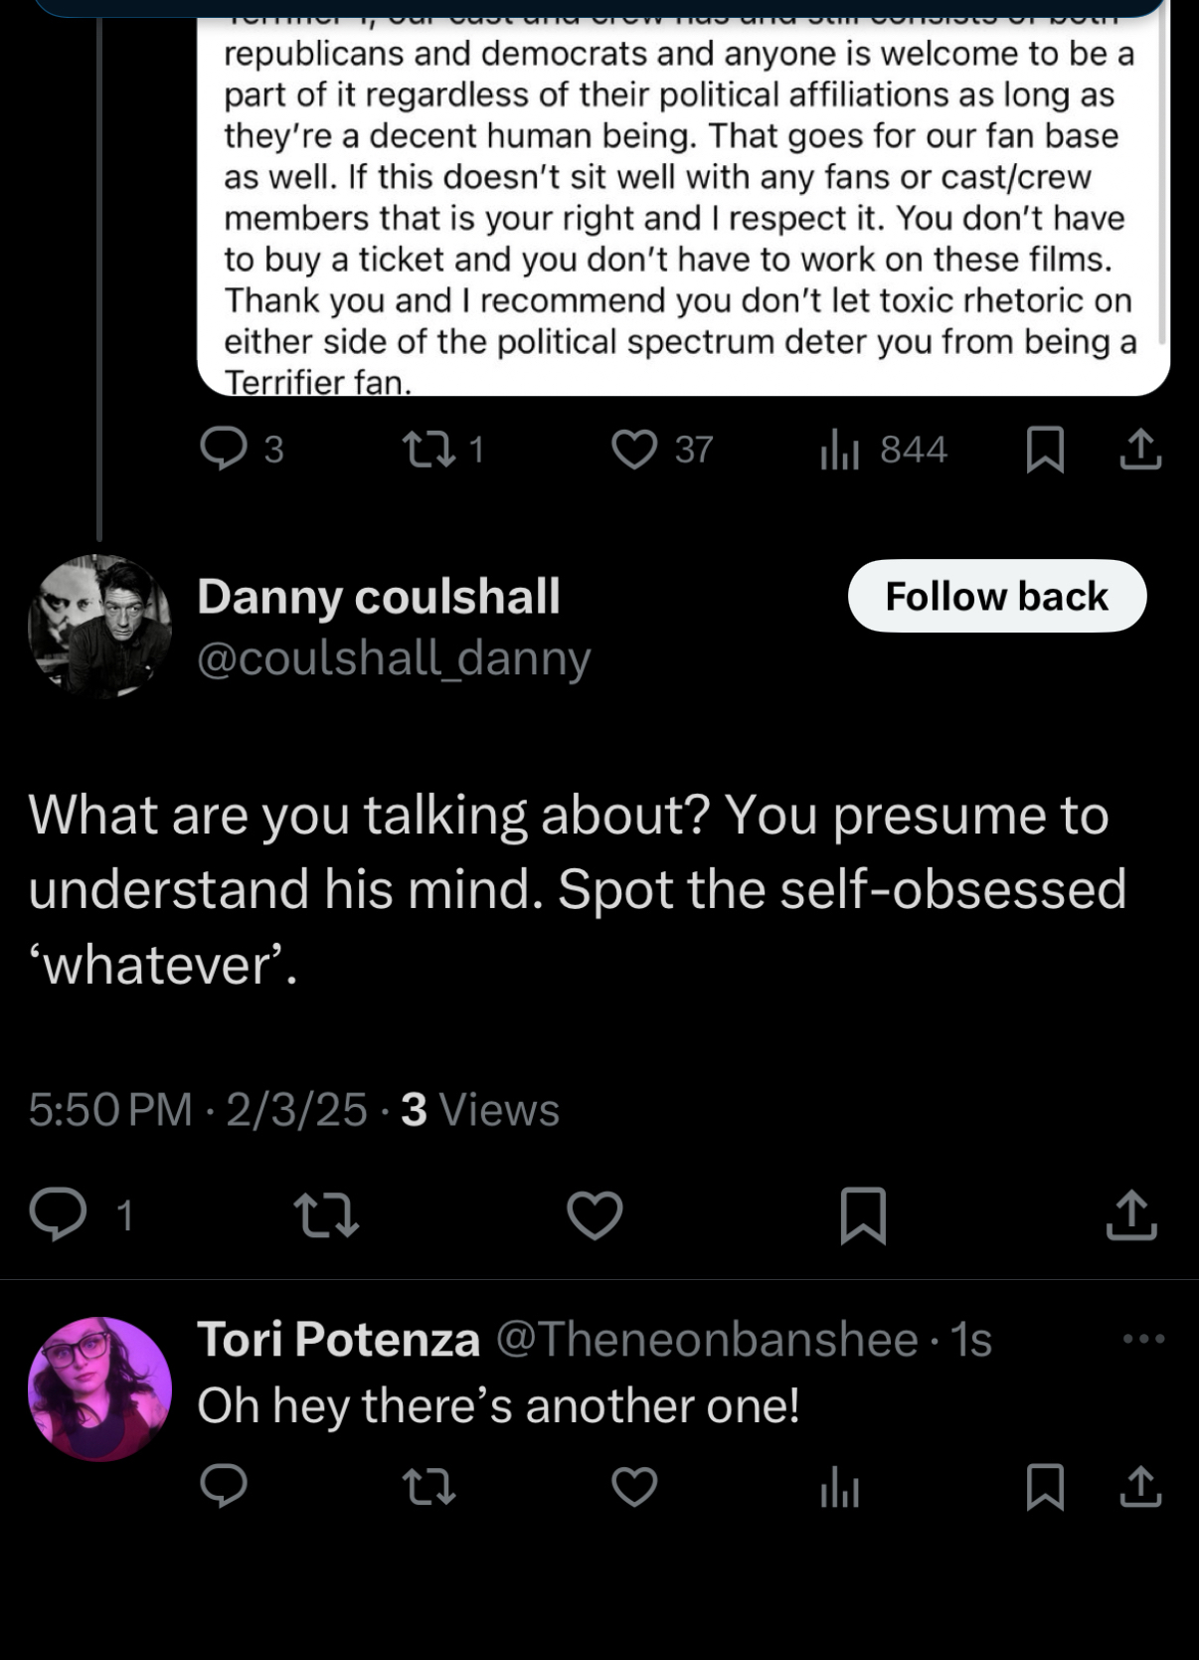Like Tori Potenza's reply
The image size is (1199, 1660).
click(x=634, y=1487)
